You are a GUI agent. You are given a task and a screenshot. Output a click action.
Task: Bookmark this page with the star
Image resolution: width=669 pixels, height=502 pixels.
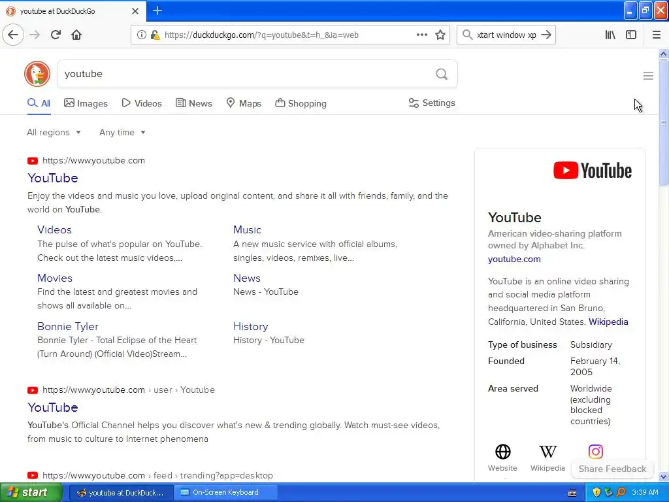pos(440,35)
